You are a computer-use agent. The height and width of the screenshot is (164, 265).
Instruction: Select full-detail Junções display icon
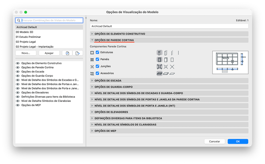pos(159,67)
